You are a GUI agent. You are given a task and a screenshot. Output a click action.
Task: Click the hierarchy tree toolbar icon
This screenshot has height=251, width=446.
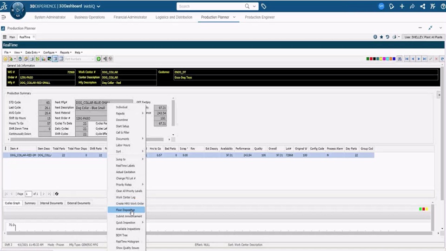coord(105,59)
